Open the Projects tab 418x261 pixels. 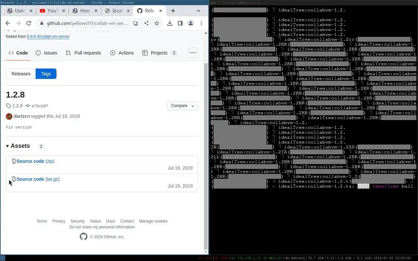coord(159,53)
